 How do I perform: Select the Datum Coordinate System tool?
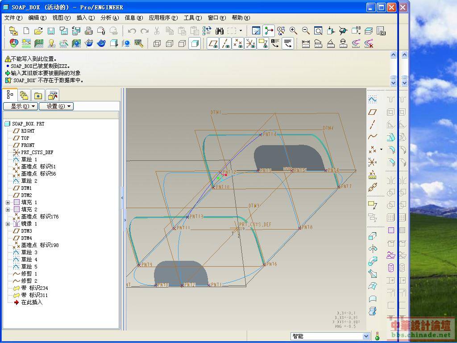[373, 162]
